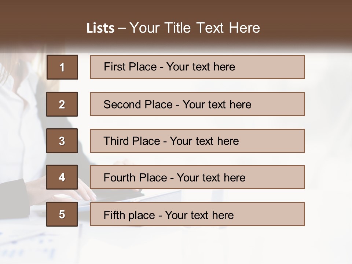Image resolution: width=352 pixels, height=264 pixels.
Task: Click the "Fourth Place - Your text here" bar
Action: point(197,177)
